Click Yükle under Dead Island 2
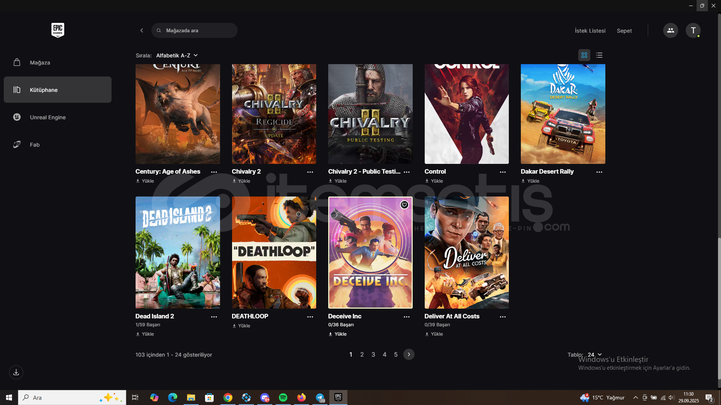 pyautogui.click(x=145, y=334)
